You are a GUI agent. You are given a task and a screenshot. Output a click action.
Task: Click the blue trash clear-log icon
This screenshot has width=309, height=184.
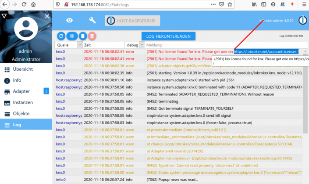pyautogui.click(x=82, y=36)
